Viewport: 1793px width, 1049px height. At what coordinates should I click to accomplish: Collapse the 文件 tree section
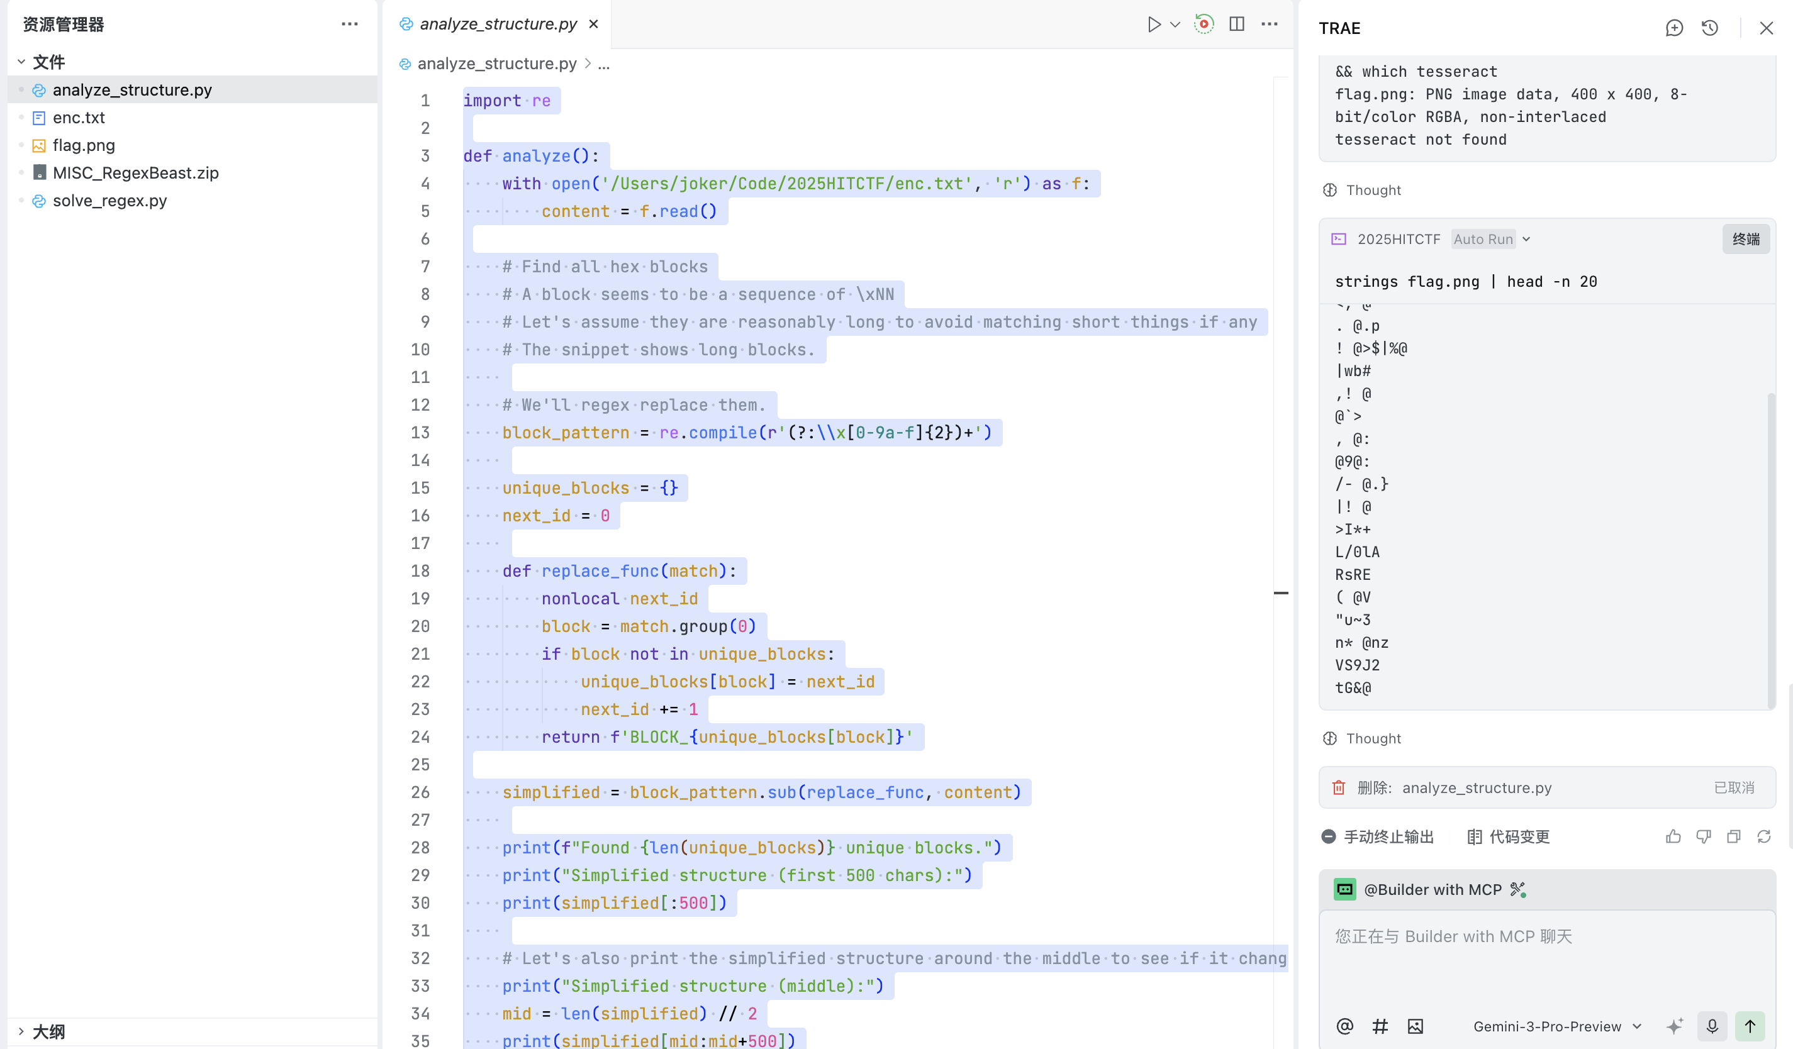click(21, 62)
